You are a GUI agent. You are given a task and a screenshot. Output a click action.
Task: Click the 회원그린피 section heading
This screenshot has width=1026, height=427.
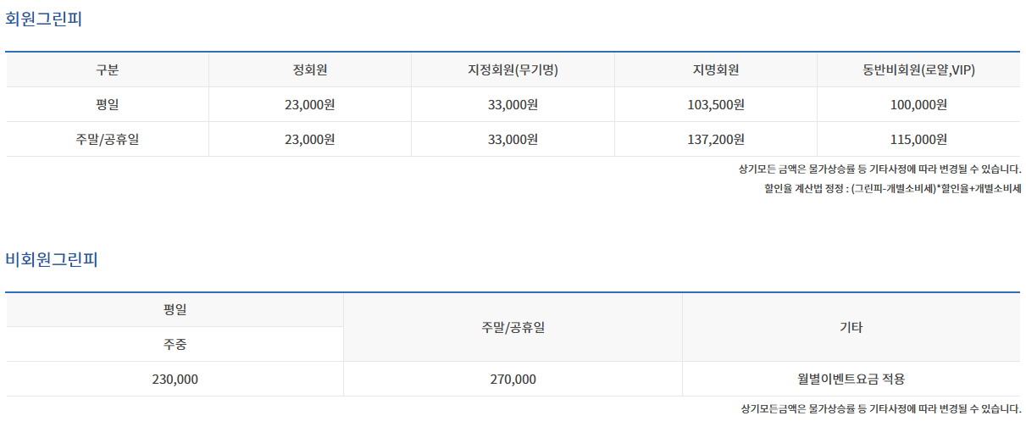tap(43, 19)
